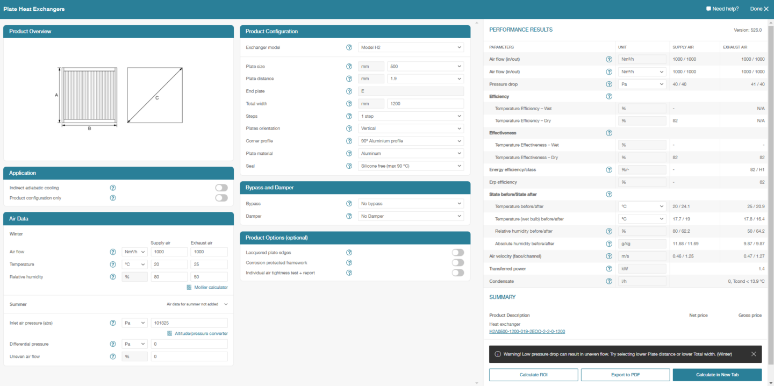The height and width of the screenshot is (386, 774).
Task: Click the Altitude/pressure converter icon
Action: pos(170,333)
